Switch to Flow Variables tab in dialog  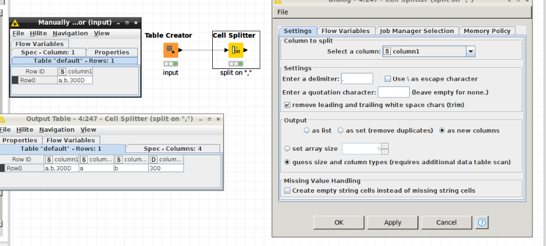click(346, 31)
